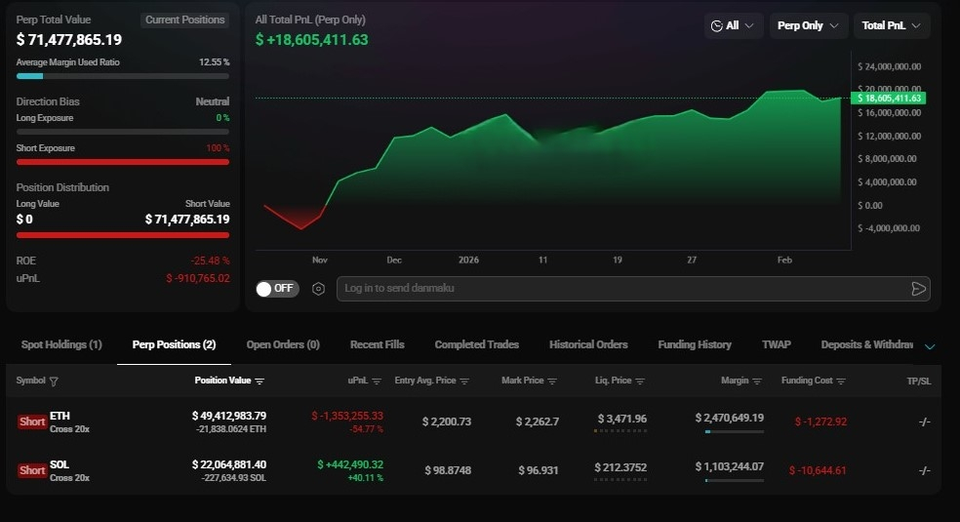Image resolution: width=960 pixels, height=522 pixels.
Task: Open Completed Trades tab
Action: pos(477,344)
